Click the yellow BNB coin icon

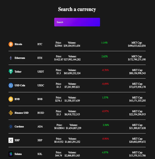pos(11,99)
